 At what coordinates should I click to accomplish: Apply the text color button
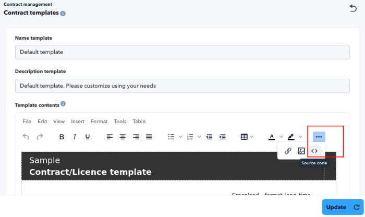tap(272, 137)
